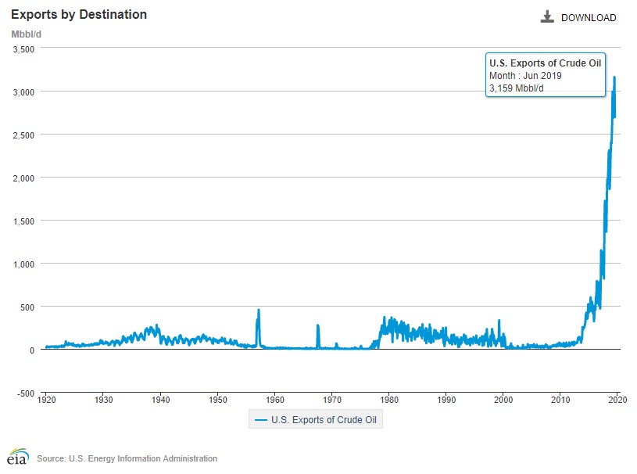Screen dimensions: 637x474
Task: Click the eia logo at bottom left
Action: (x=17, y=458)
